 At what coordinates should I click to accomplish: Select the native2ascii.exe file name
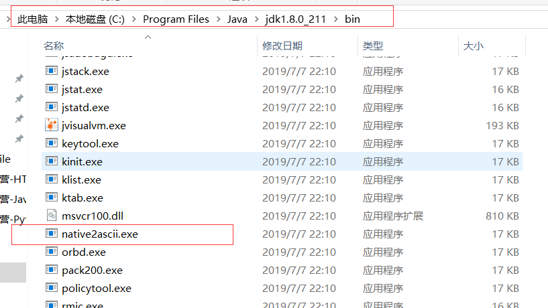[100, 234]
